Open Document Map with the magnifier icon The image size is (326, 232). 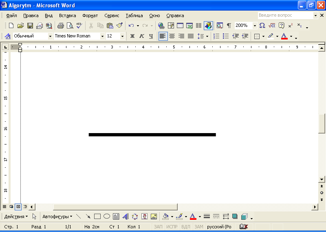click(x=220, y=26)
